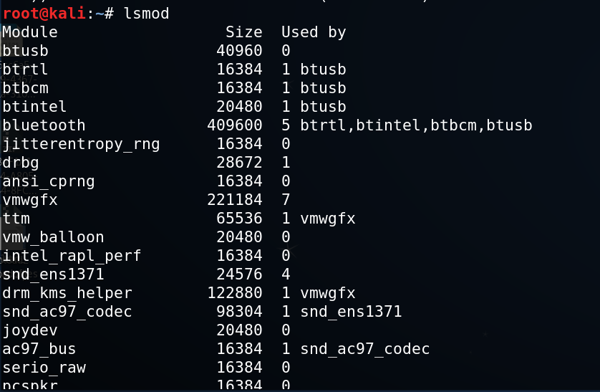Click the joydev module row
The height and width of the screenshot is (392, 600).
(x=147, y=331)
